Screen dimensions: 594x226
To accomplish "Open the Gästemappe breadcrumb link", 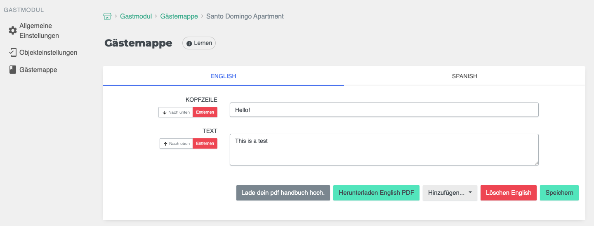I will click(x=179, y=16).
